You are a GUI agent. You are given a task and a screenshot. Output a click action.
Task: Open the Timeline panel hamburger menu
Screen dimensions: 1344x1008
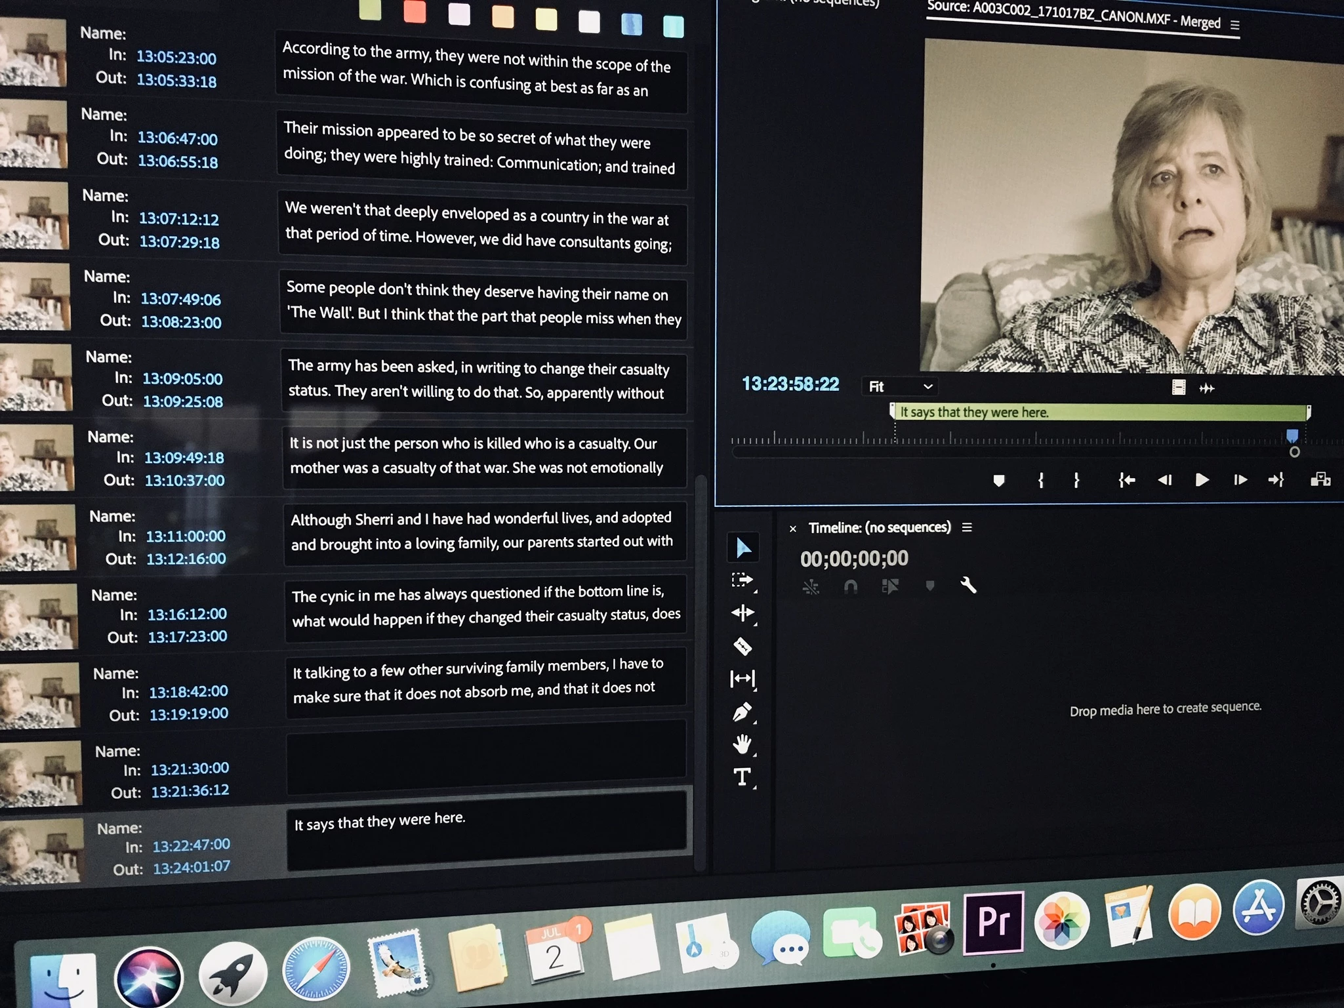point(967,527)
